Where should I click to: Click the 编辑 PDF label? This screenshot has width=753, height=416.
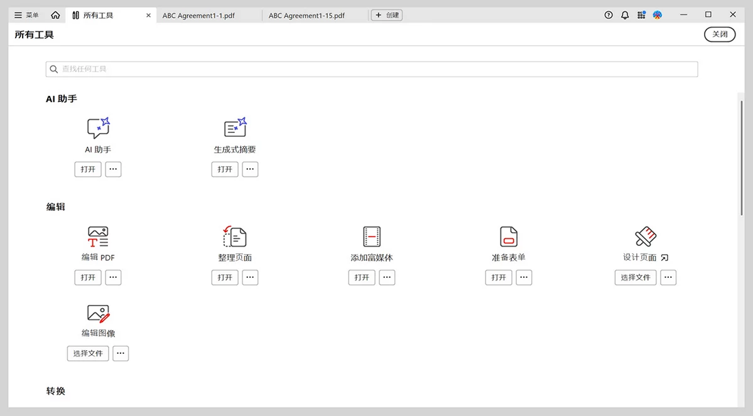coord(98,258)
